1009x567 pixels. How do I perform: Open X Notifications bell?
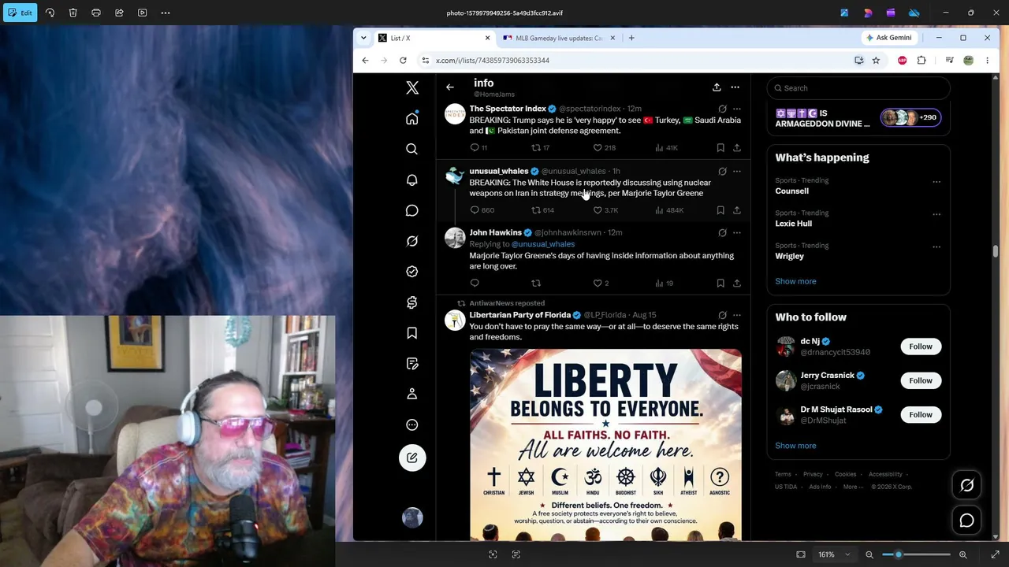tap(411, 180)
